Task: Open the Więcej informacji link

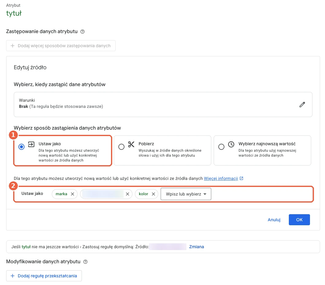Action: (221, 179)
